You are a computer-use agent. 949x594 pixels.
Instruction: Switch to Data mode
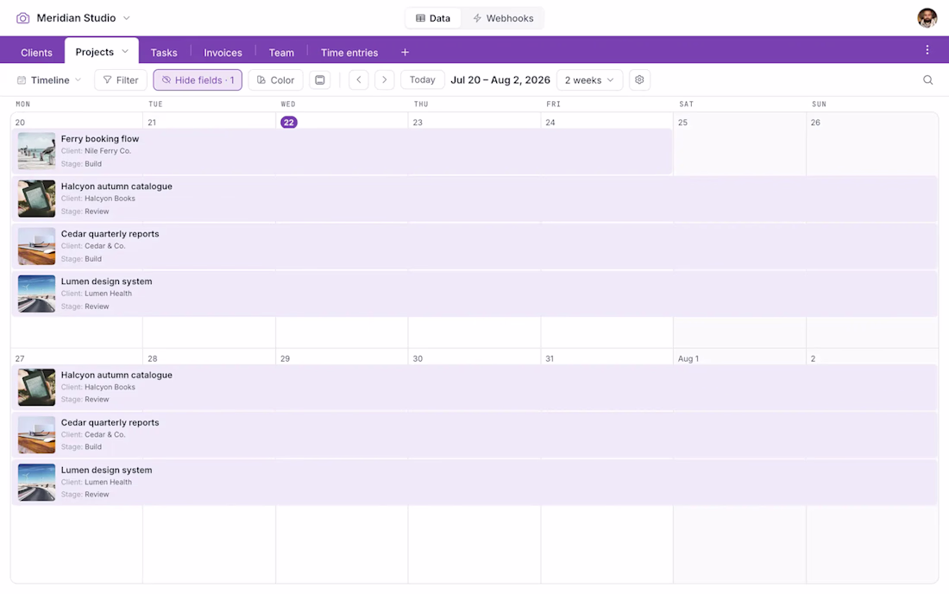(x=433, y=18)
